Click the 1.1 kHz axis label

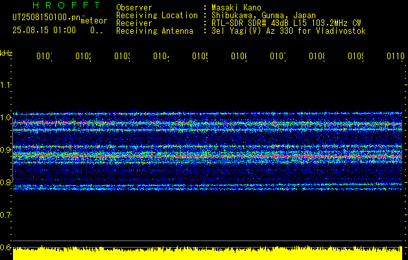click(x=6, y=84)
